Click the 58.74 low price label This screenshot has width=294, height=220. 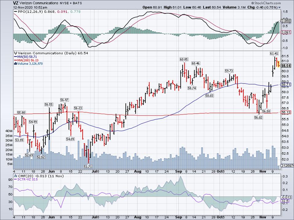pos(192,88)
